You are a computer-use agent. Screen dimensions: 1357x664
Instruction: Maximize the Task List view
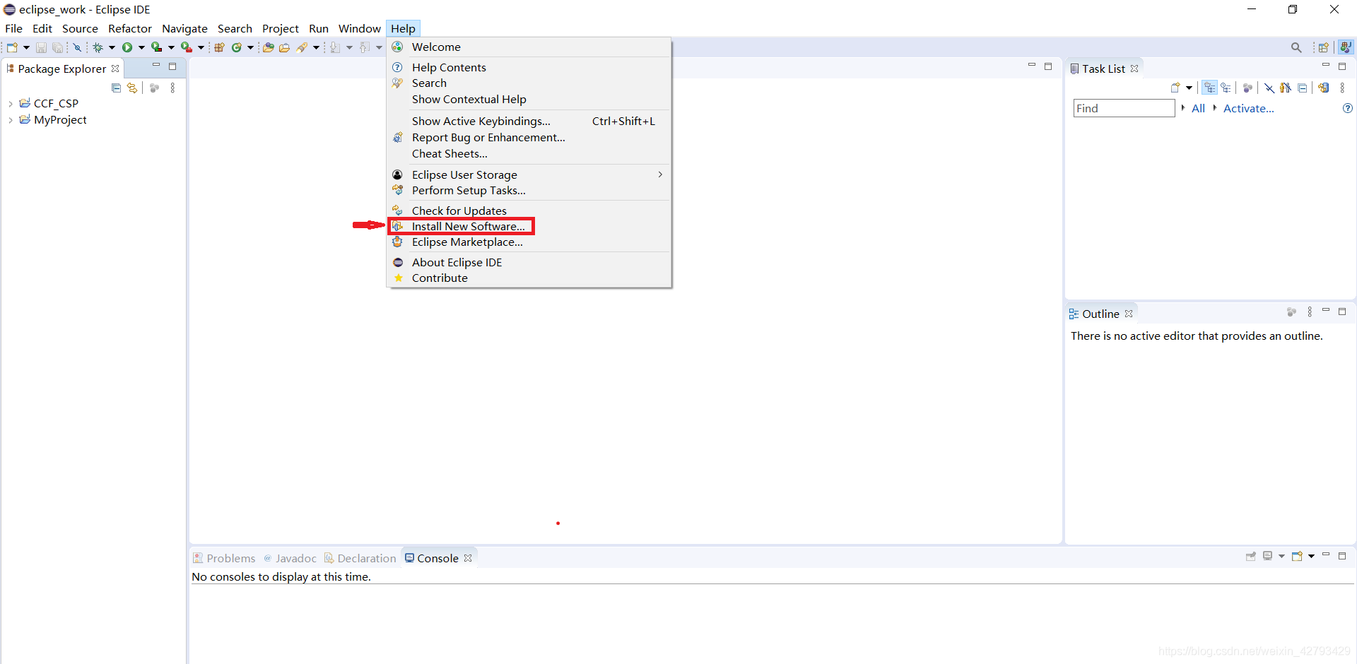pyautogui.click(x=1342, y=66)
